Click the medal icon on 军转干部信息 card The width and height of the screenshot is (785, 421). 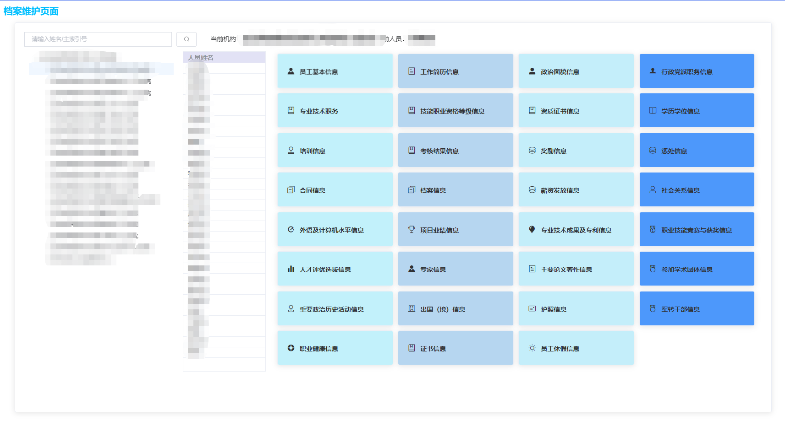[x=653, y=309]
